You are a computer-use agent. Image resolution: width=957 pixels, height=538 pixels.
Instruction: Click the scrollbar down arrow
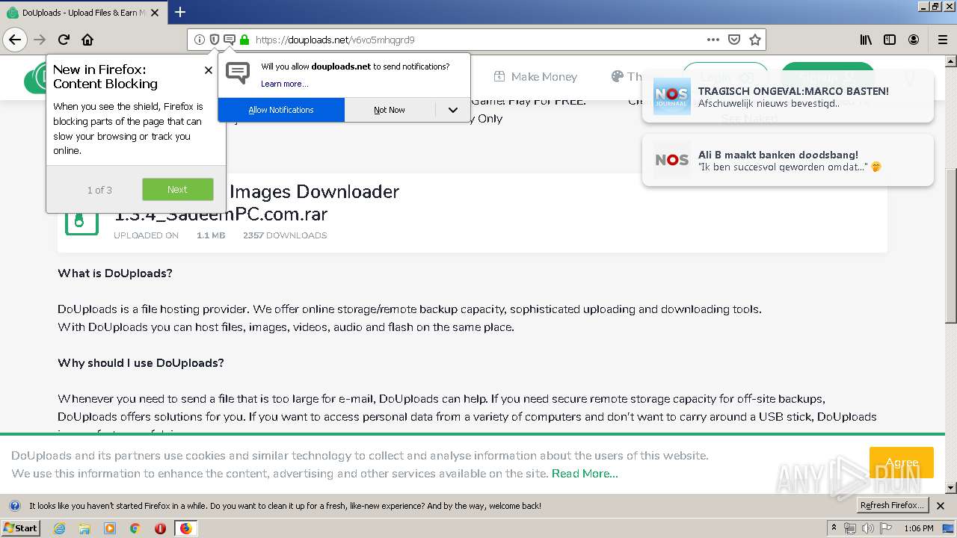[x=950, y=487]
